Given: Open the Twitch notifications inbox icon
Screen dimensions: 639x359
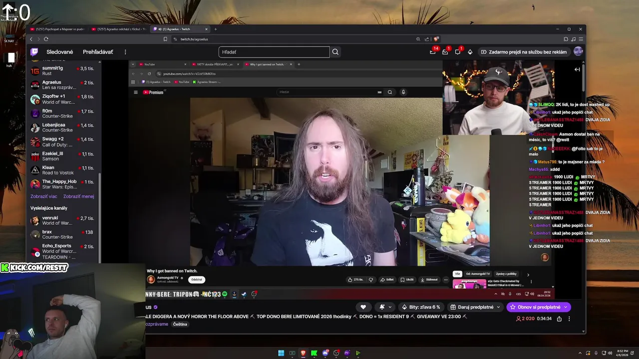Looking at the screenshot, I should 445,52.
